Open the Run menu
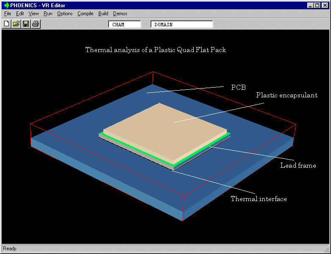The image size is (331, 254). click(48, 14)
